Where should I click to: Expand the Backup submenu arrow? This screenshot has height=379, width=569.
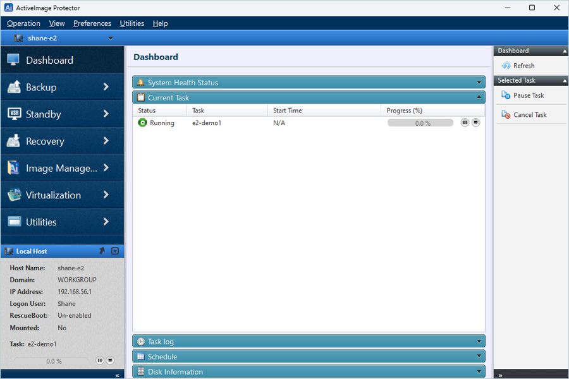(x=106, y=87)
